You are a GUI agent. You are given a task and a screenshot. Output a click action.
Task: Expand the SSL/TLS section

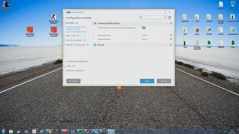[95, 45]
